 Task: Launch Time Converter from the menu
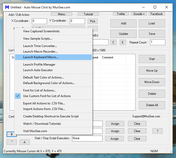[53, 46]
